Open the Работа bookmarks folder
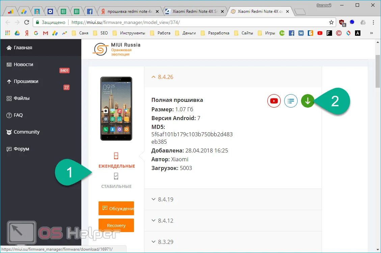 coord(160,33)
